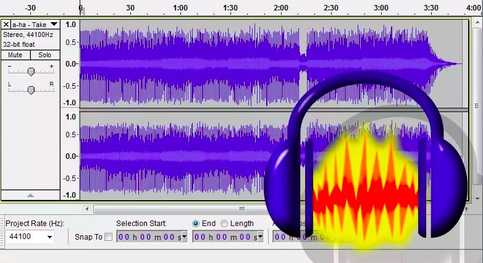Click the Selection Start time field
Screen dimensions: 483x263
148,237
